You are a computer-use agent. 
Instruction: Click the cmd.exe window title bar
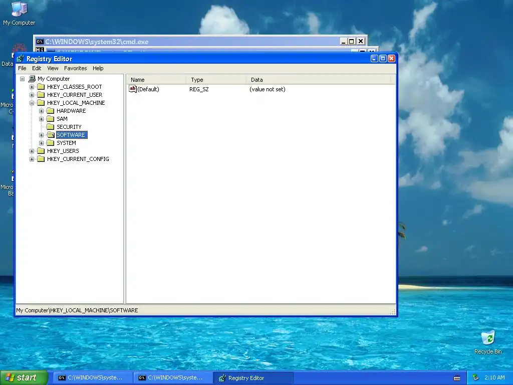[200, 42]
